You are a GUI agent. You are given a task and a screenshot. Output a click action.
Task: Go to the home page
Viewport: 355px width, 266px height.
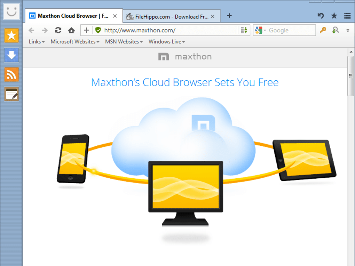72,30
